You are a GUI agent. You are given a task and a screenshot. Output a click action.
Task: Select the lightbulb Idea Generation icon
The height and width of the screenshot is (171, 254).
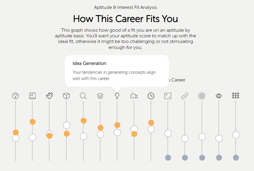(x=117, y=95)
